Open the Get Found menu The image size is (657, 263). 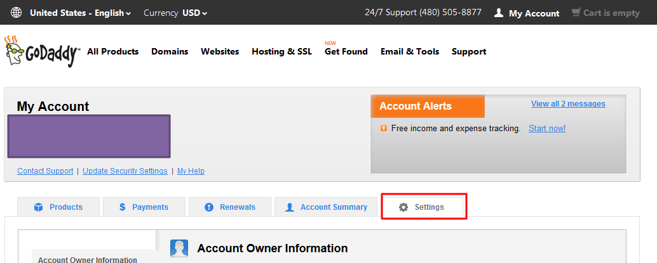[x=346, y=51]
